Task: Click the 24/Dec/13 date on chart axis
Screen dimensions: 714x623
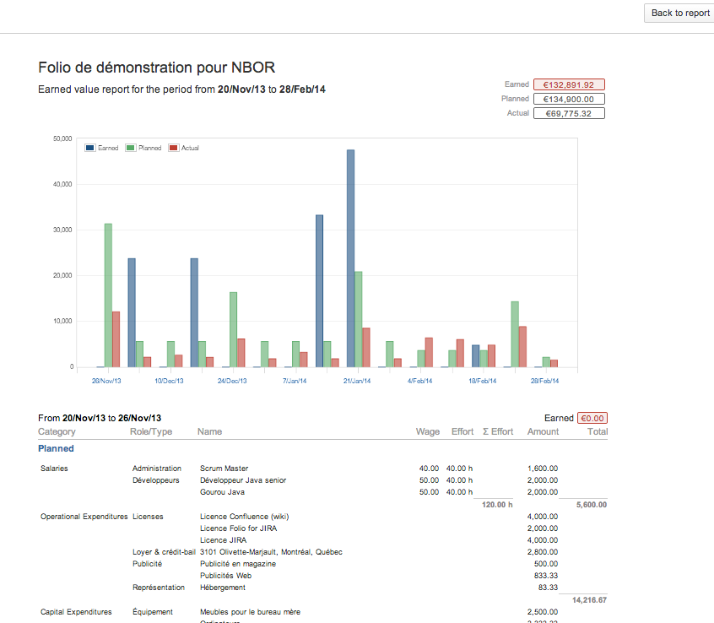Action: tap(232, 381)
